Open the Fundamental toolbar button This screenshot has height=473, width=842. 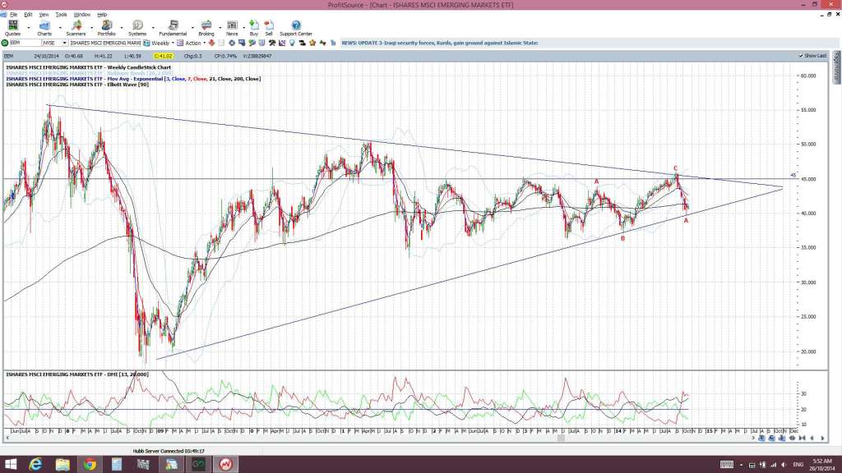click(x=173, y=28)
